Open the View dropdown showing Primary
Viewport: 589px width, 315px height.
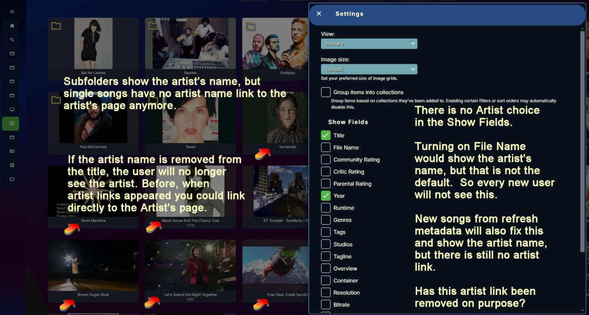tap(369, 44)
